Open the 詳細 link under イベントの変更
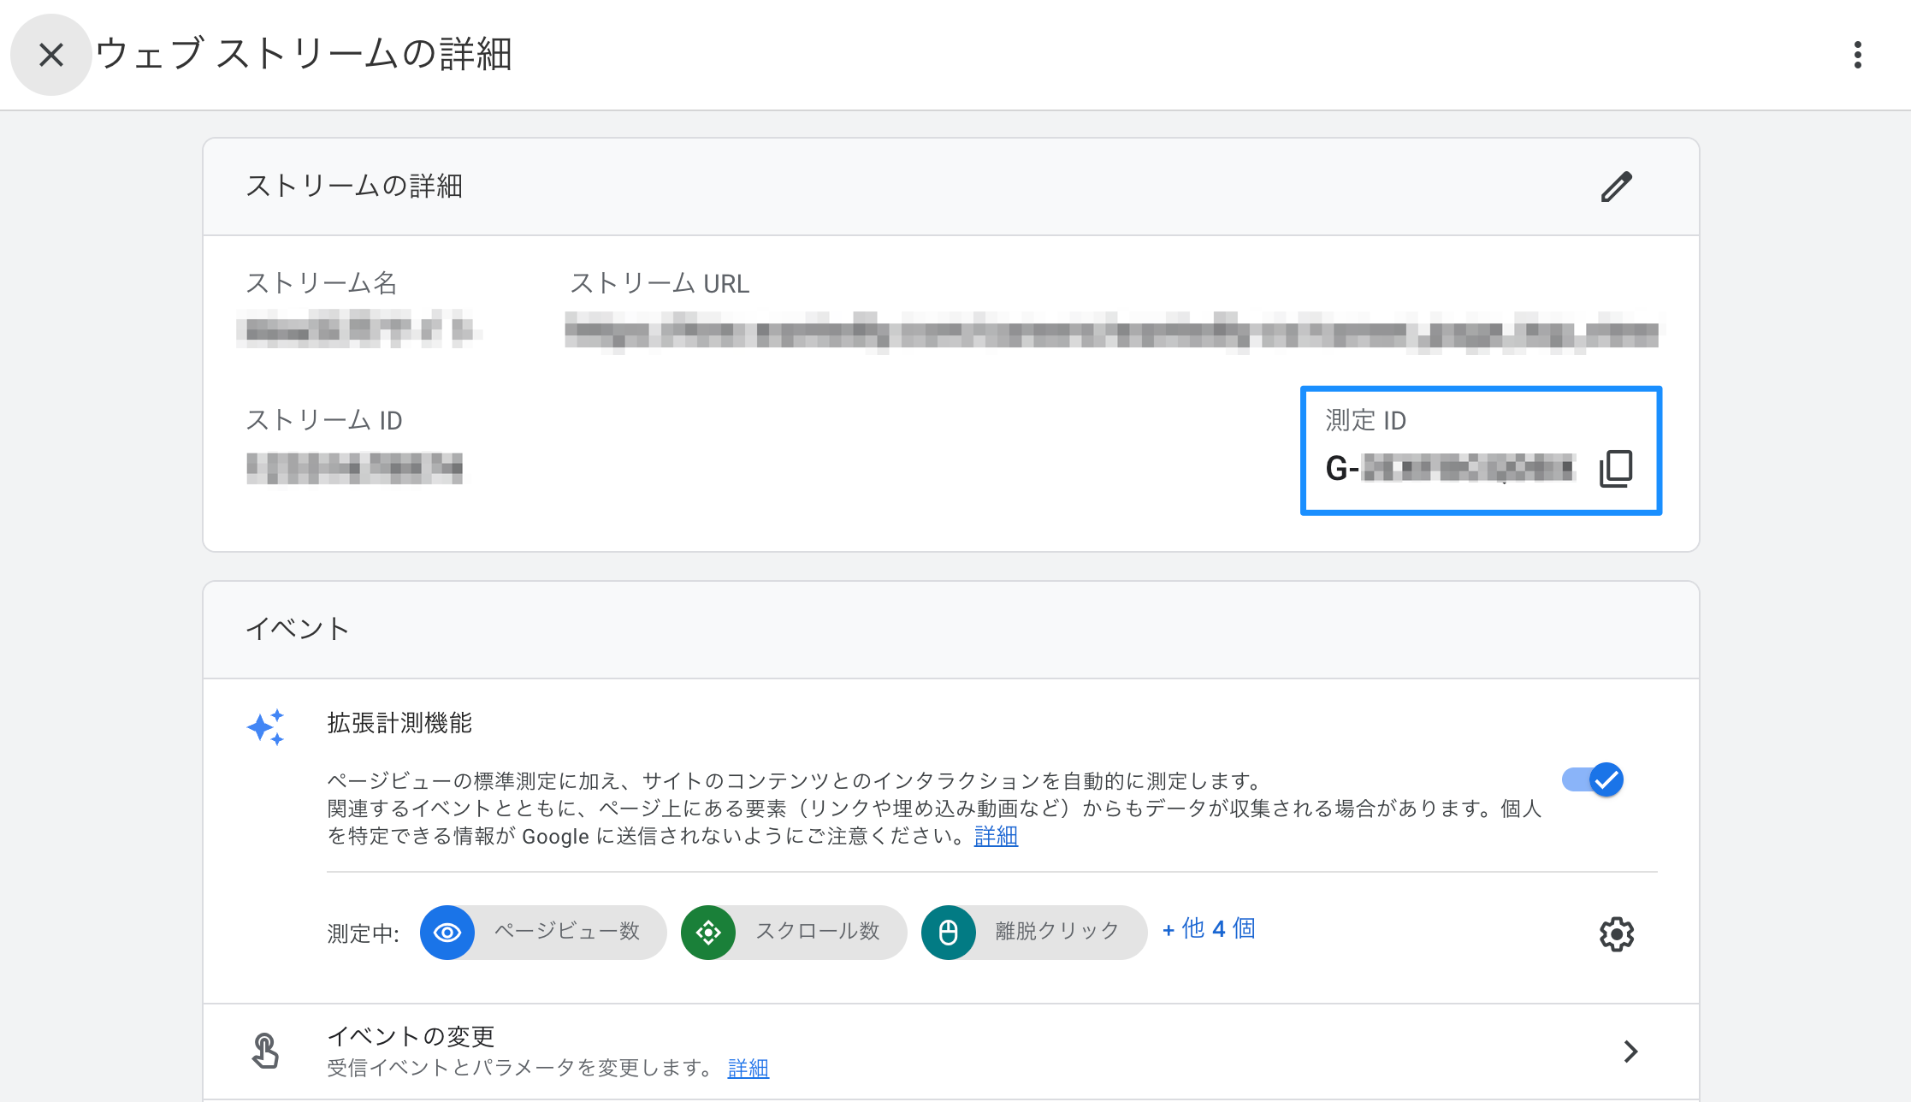This screenshot has width=1911, height=1102. tap(748, 1068)
